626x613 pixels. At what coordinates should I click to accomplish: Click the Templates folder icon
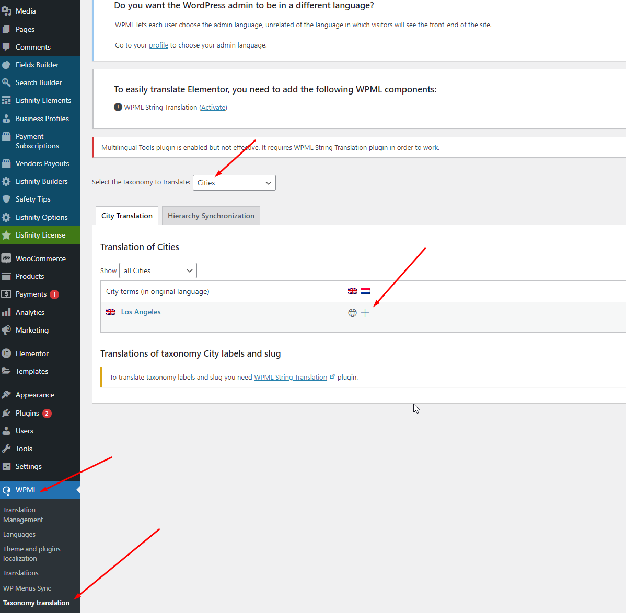[6, 371]
